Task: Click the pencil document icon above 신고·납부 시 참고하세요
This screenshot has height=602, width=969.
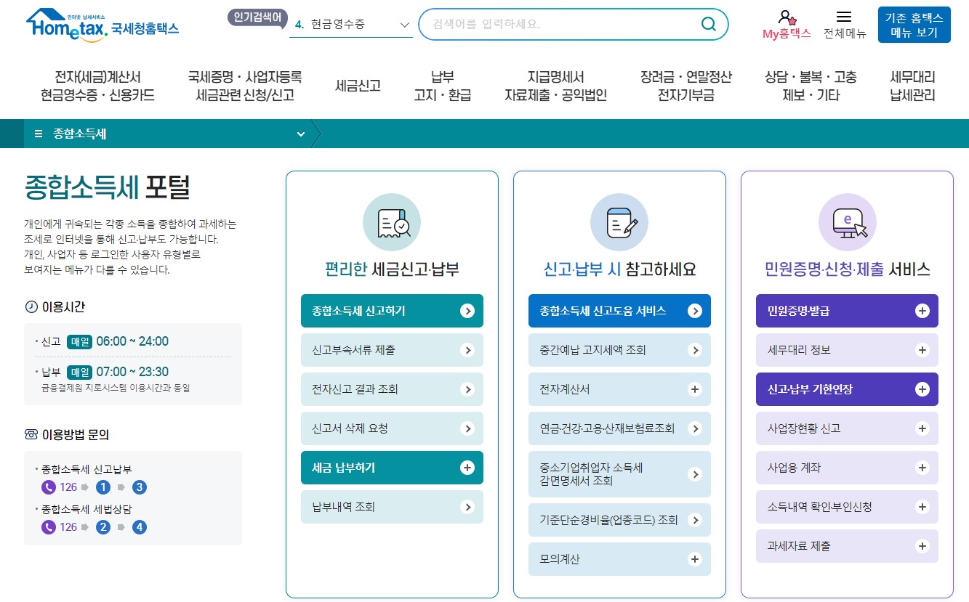Action: [619, 222]
